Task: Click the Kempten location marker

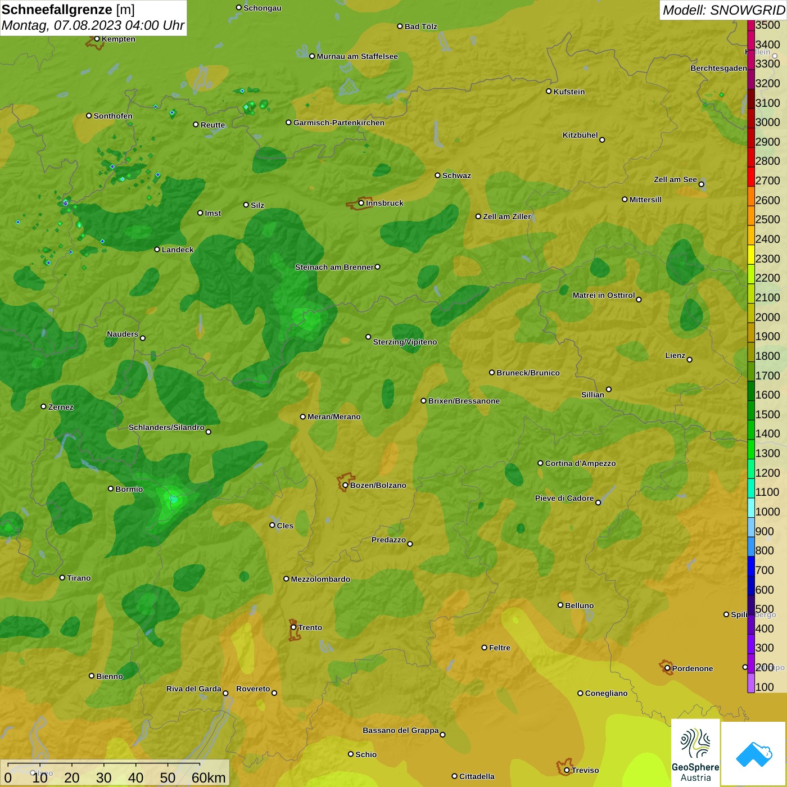Action: click(97, 39)
